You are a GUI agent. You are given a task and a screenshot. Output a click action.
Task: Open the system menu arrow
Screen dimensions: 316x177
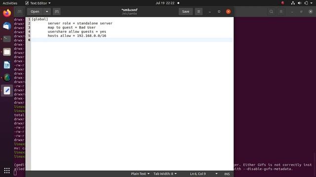(x=312, y=3)
